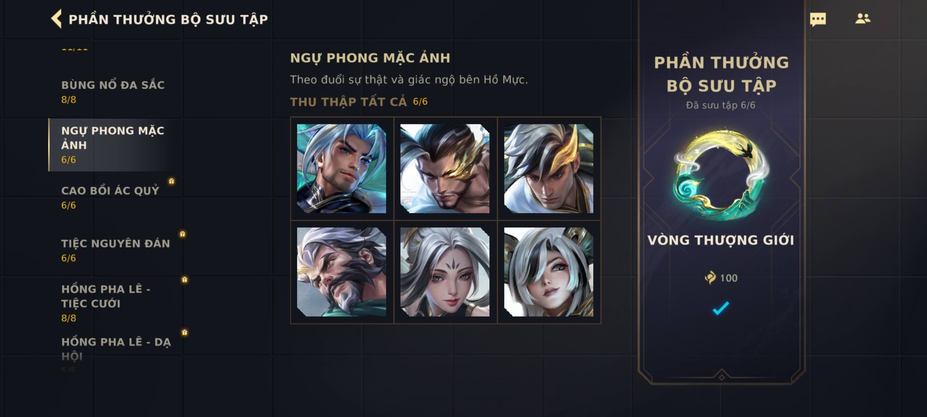Tap the 100 currency reward amount

(721, 278)
